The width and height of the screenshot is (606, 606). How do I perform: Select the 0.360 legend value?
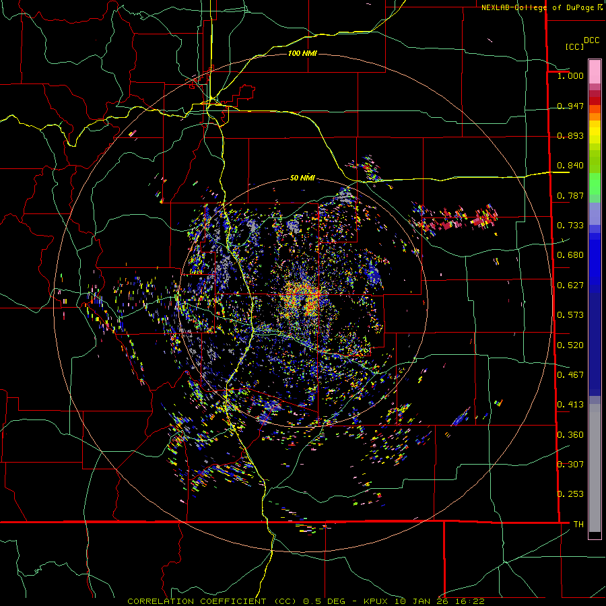pos(570,435)
